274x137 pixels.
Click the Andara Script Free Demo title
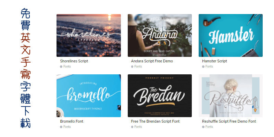pyautogui.click(x=152, y=61)
